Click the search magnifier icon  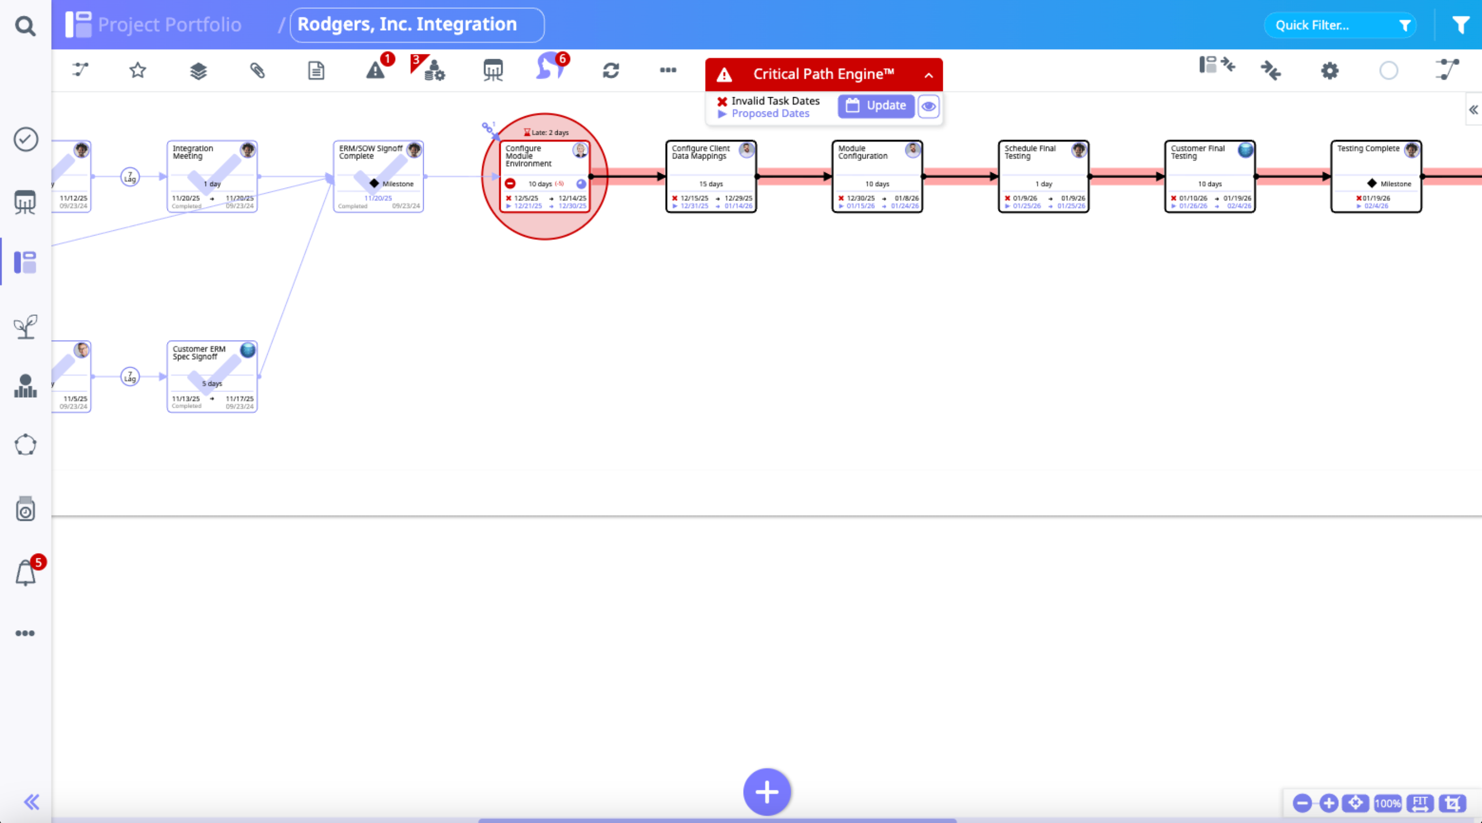(x=25, y=26)
